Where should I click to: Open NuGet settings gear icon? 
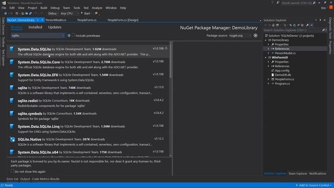tap(255, 36)
